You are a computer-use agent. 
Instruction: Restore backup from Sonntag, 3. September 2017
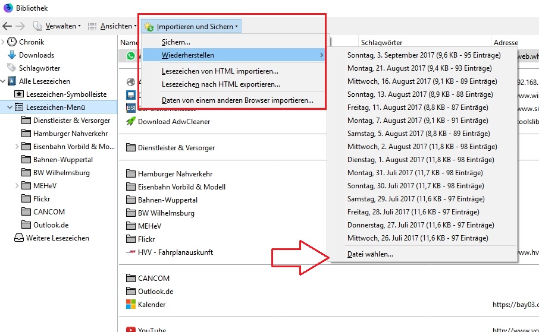pyautogui.click(x=424, y=55)
